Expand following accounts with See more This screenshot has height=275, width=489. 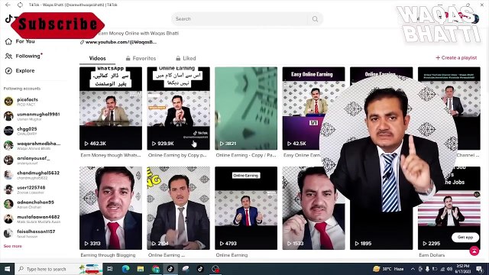(x=13, y=246)
